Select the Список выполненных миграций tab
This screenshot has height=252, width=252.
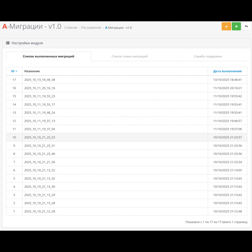click(x=48, y=57)
